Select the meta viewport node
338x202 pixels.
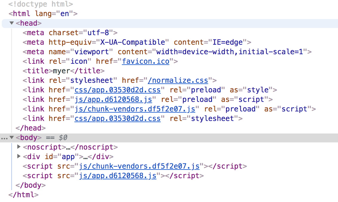[167, 52]
